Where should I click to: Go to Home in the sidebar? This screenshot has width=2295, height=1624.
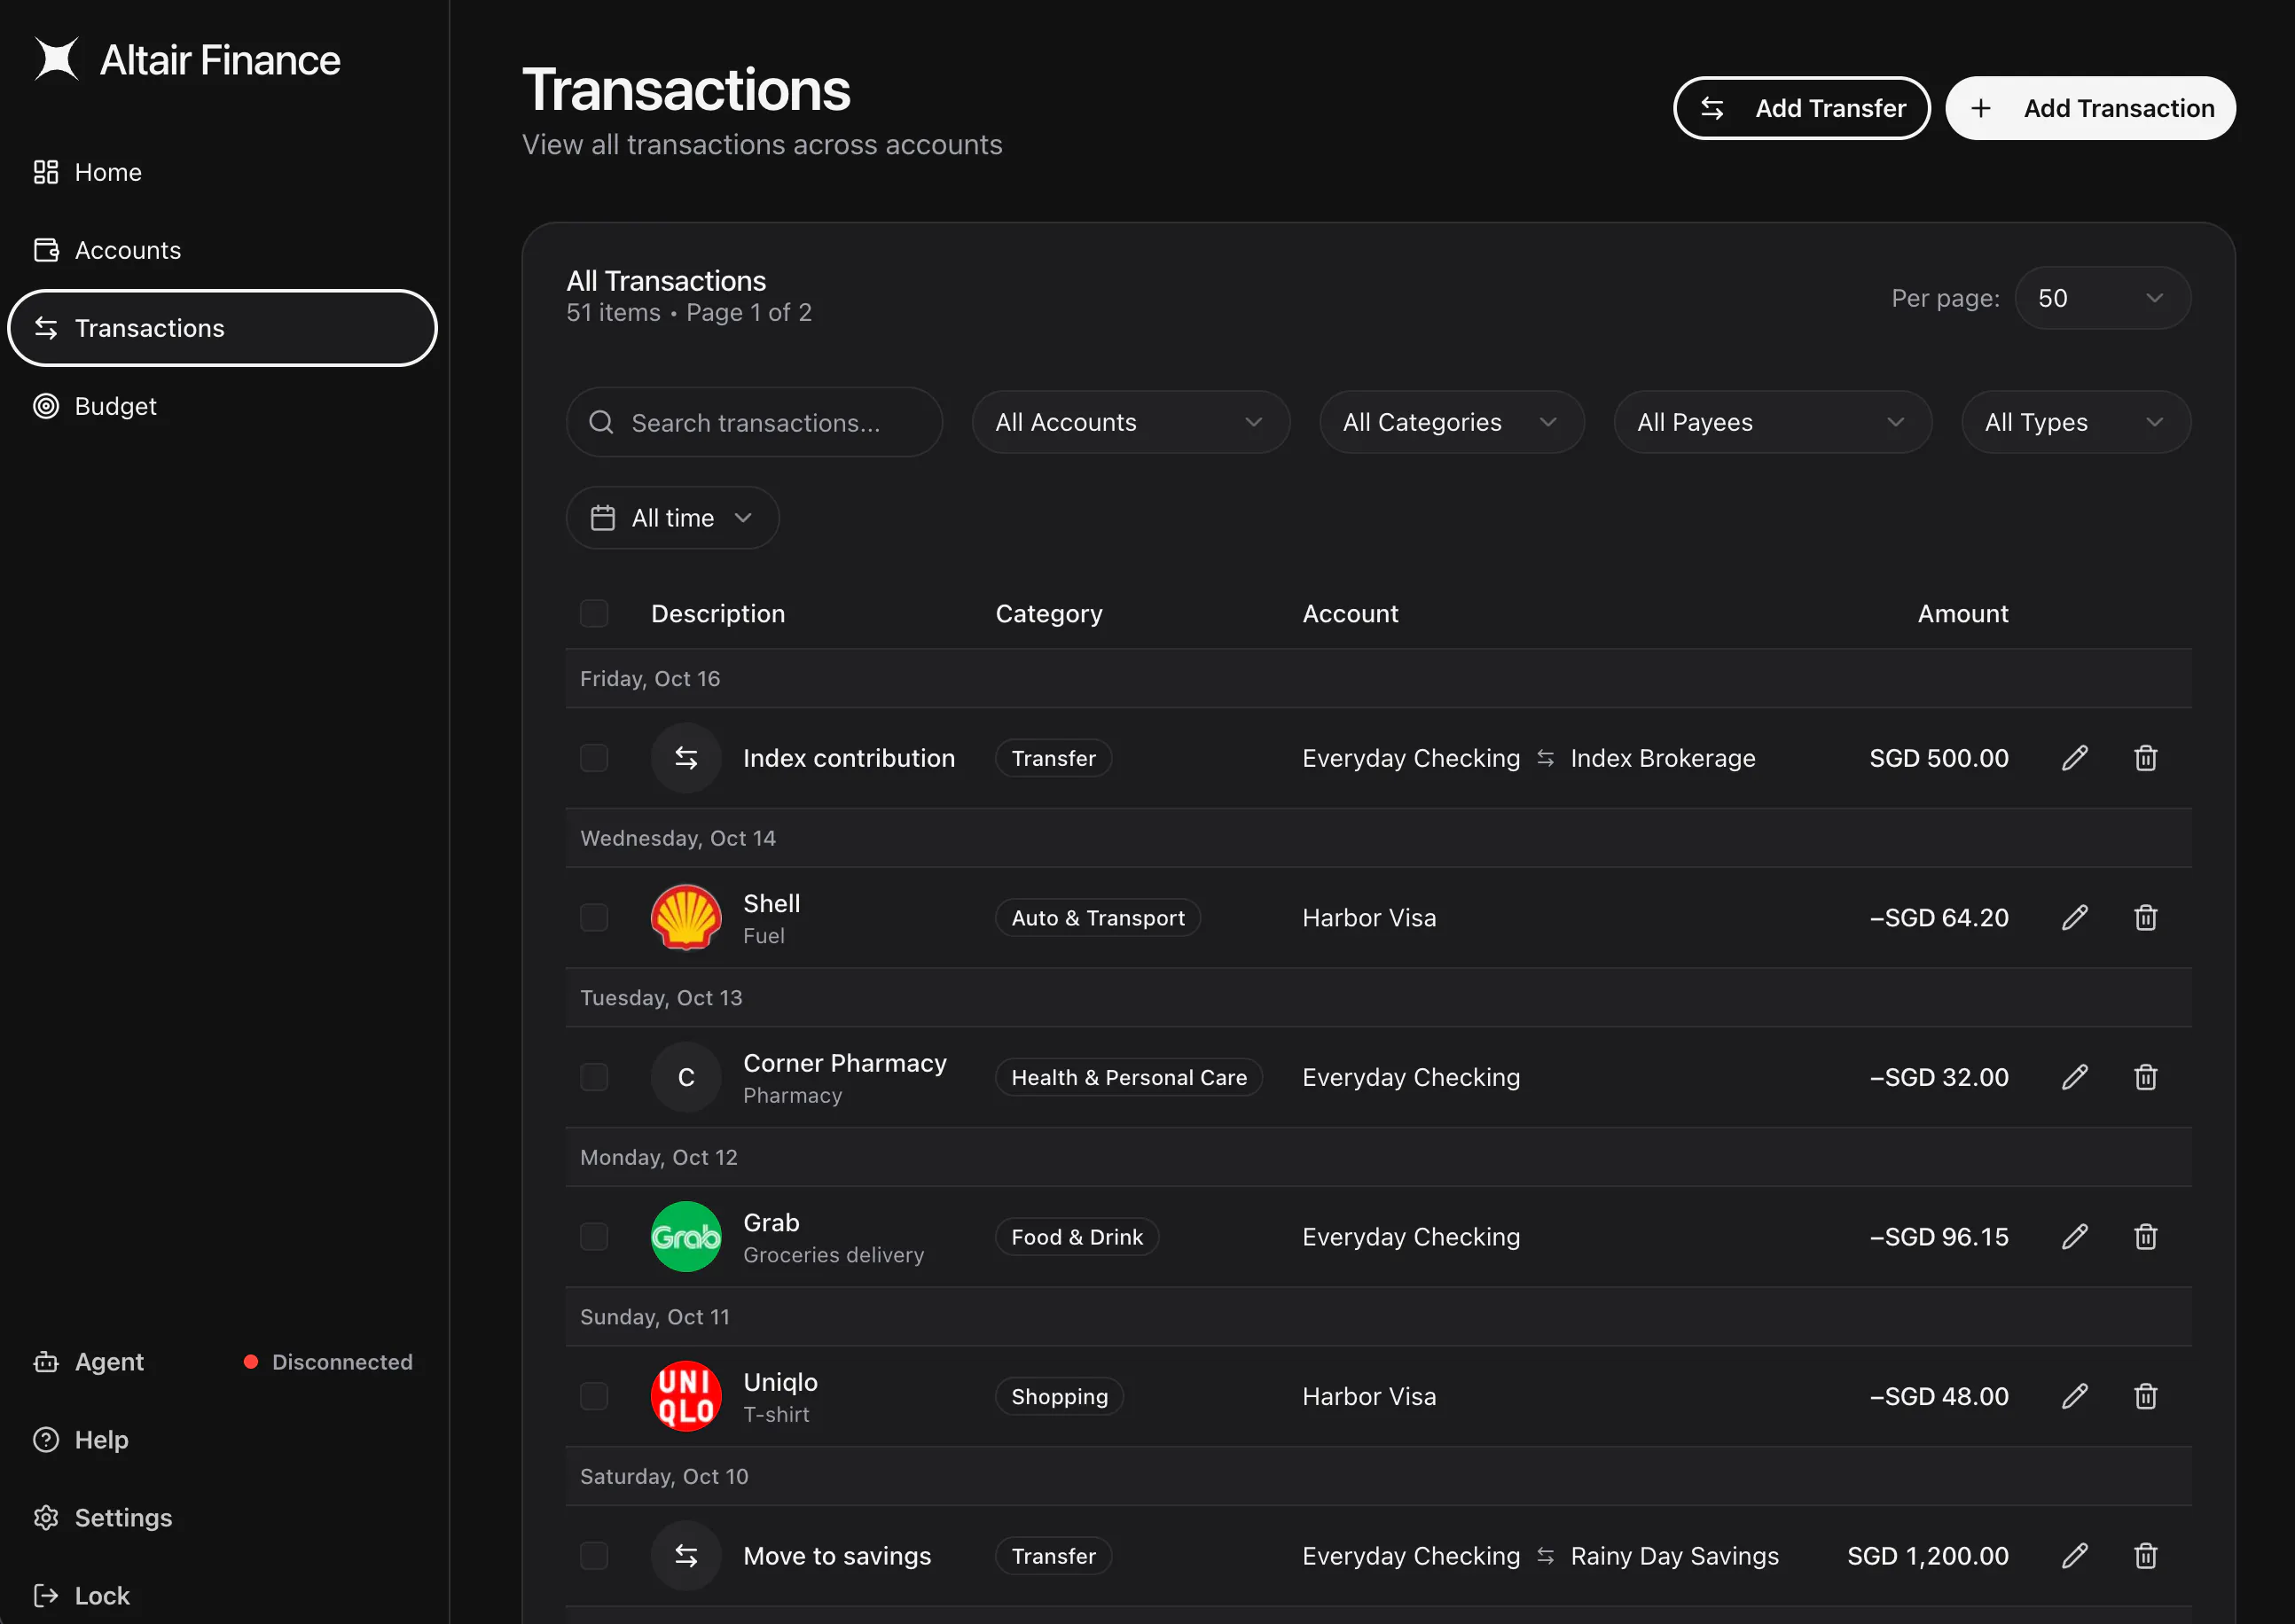(x=222, y=172)
